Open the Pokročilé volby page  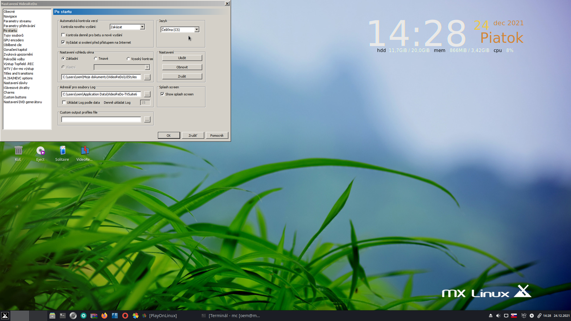14,59
